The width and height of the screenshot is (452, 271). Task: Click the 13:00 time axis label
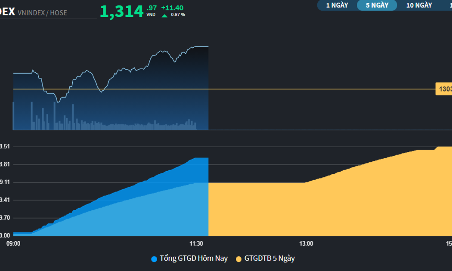(306, 243)
